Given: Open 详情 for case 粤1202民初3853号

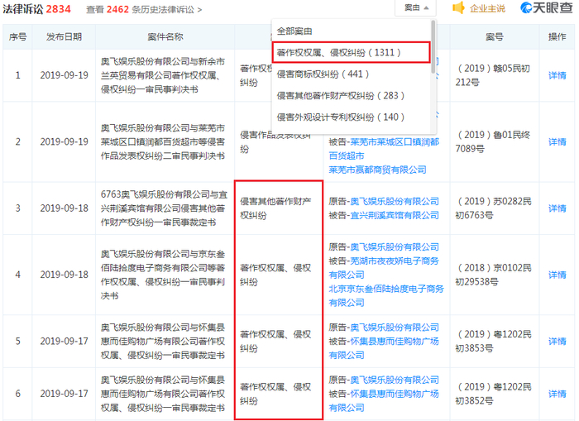Looking at the screenshot, I should (x=557, y=342).
